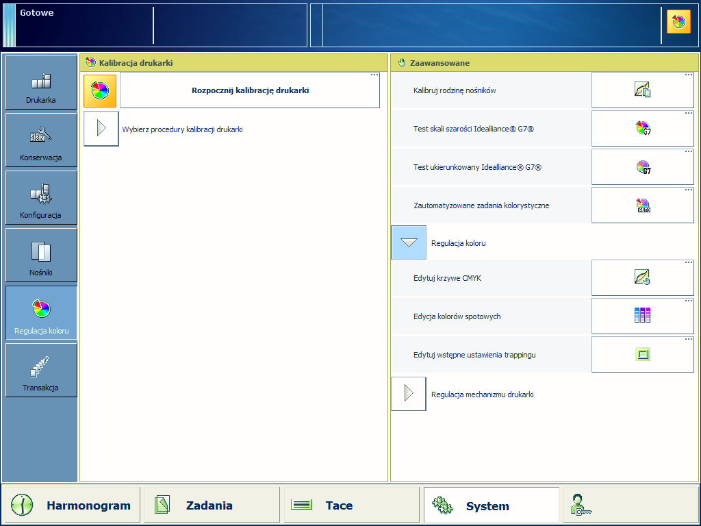
Task: Click the Zaawansowane panel title
Action: 439,63
